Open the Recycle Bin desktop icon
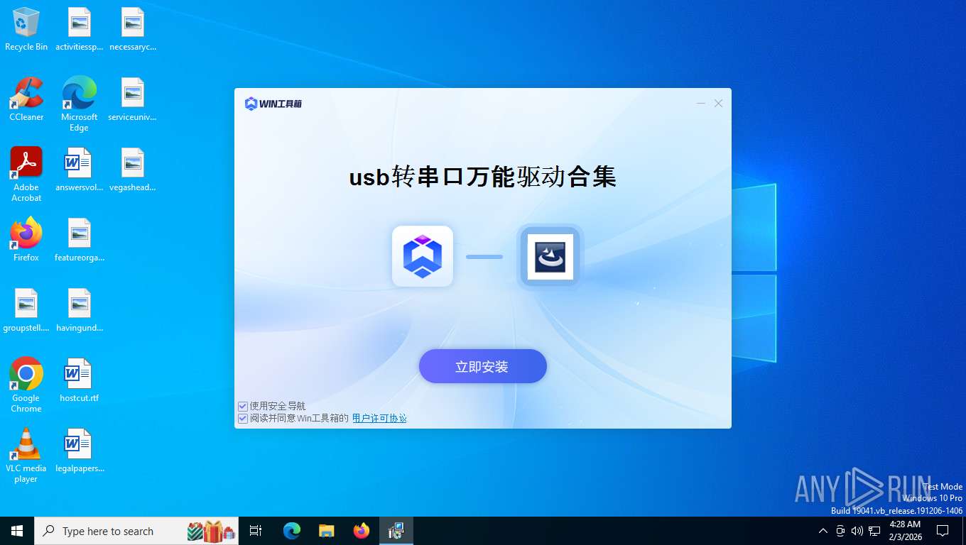 26,30
